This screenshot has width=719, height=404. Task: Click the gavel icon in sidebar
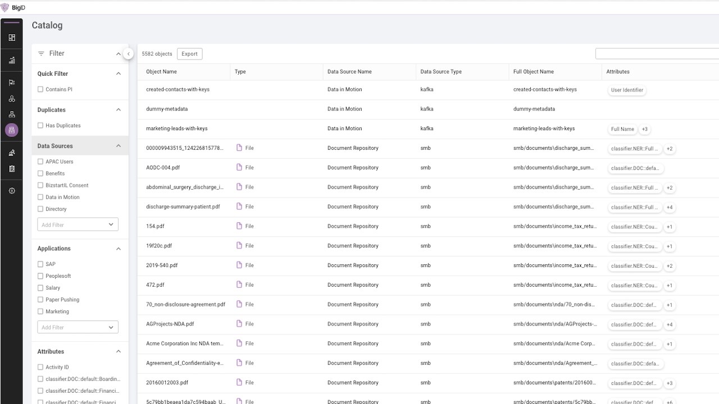coord(12,153)
